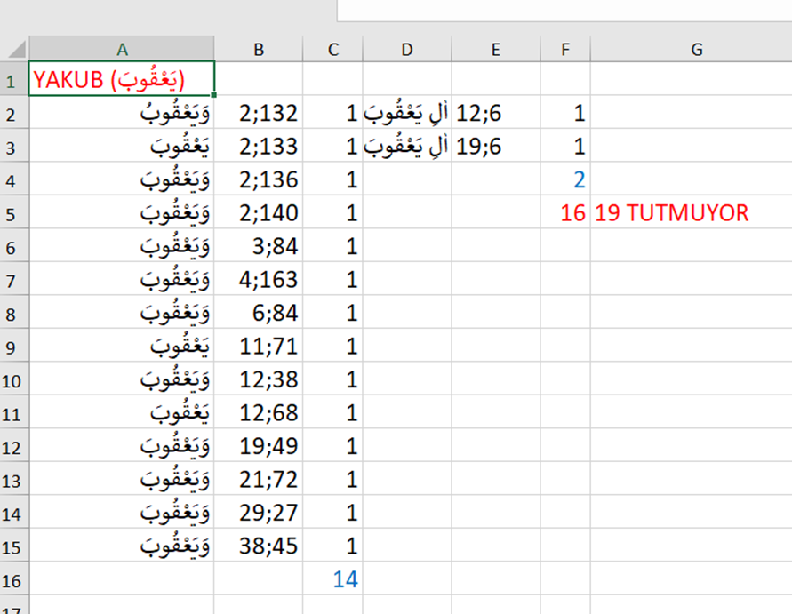792x614 pixels.
Task: Select row 12 header
Action: (14, 446)
